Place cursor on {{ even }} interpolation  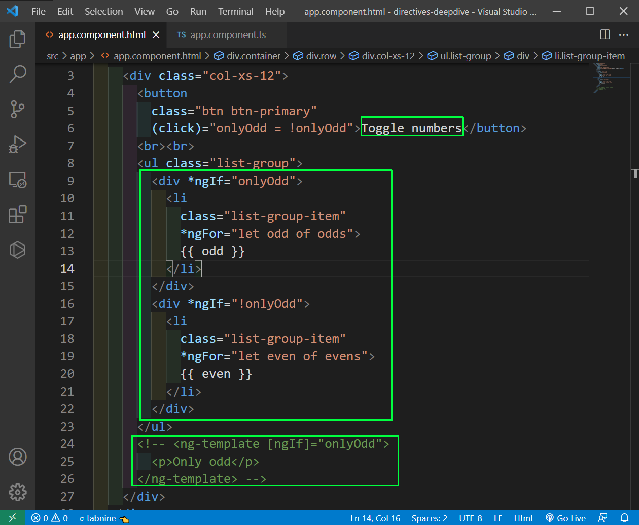[217, 374]
